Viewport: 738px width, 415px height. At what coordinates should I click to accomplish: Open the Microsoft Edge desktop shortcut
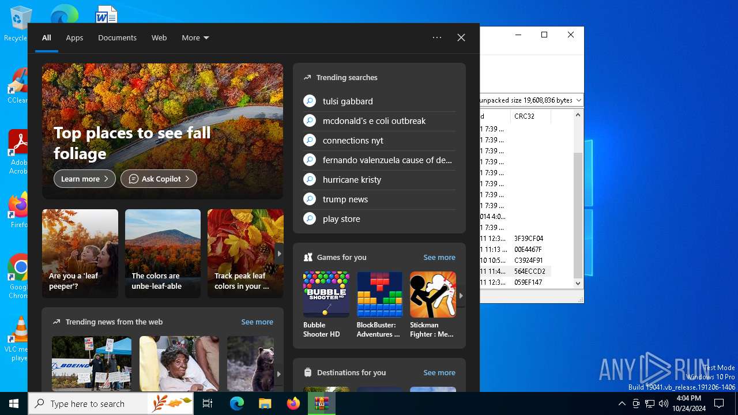click(x=64, y=14)
